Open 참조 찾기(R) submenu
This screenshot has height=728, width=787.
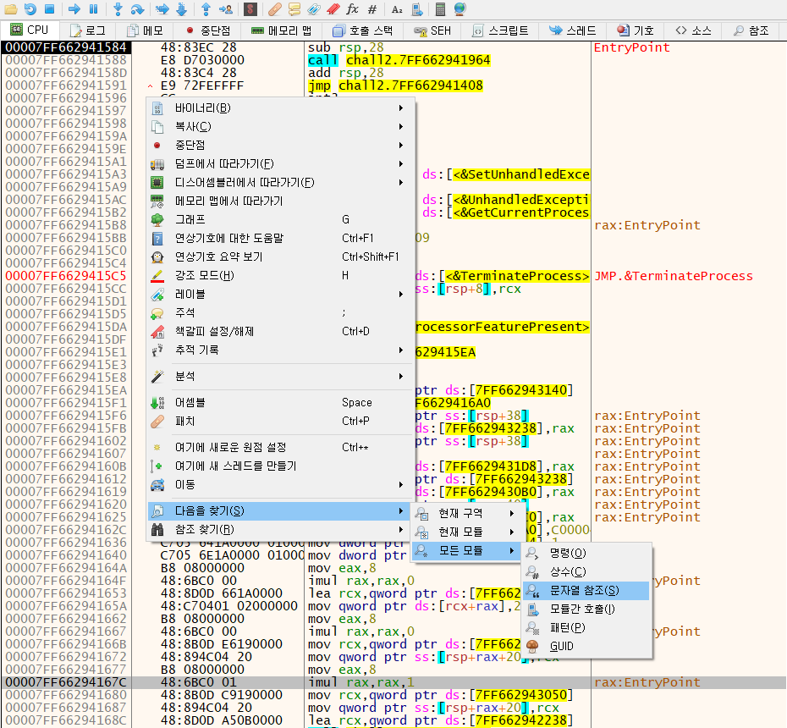pyautogui.click(x=281, y=529)
